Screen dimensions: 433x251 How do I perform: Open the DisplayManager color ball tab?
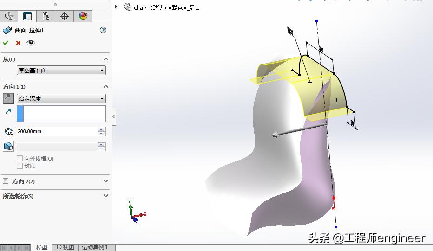coord(83,16)
